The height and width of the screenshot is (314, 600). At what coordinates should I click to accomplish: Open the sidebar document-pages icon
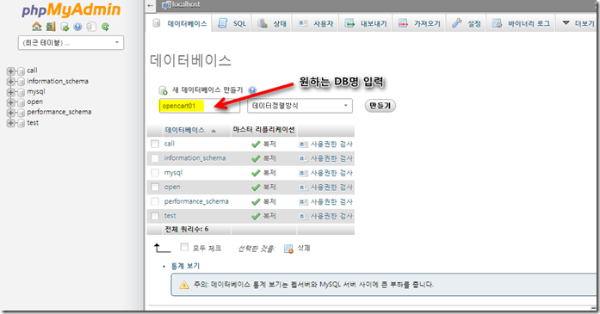click(x=91, y=27)
